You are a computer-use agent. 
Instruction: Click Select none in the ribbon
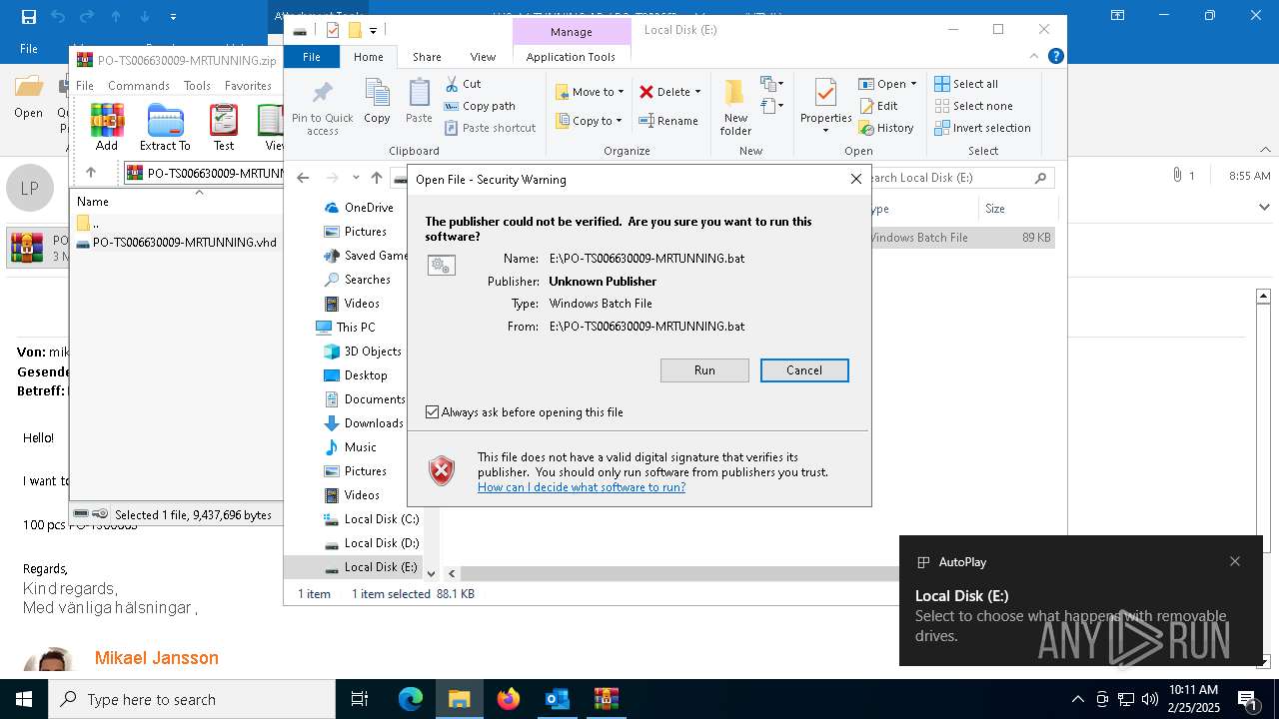973,106
